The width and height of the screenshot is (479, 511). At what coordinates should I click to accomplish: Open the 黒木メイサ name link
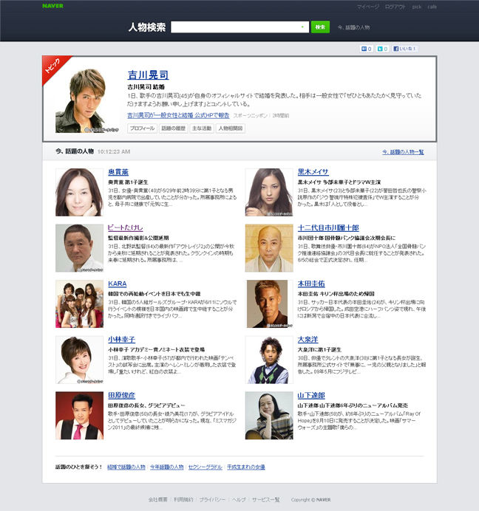click(x=313, y=172)
